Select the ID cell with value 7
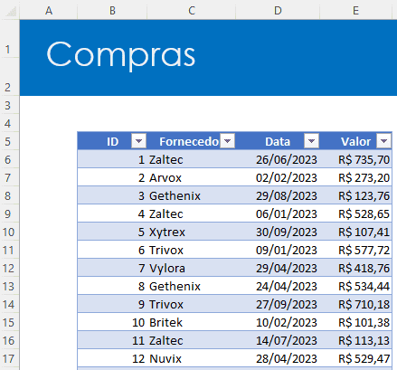Screen dimensions: 397x370 tap(112, 268)
